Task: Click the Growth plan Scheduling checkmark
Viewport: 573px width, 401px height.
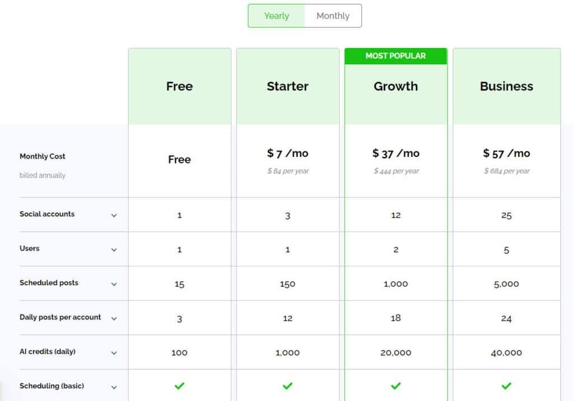Action: (396, 385)
